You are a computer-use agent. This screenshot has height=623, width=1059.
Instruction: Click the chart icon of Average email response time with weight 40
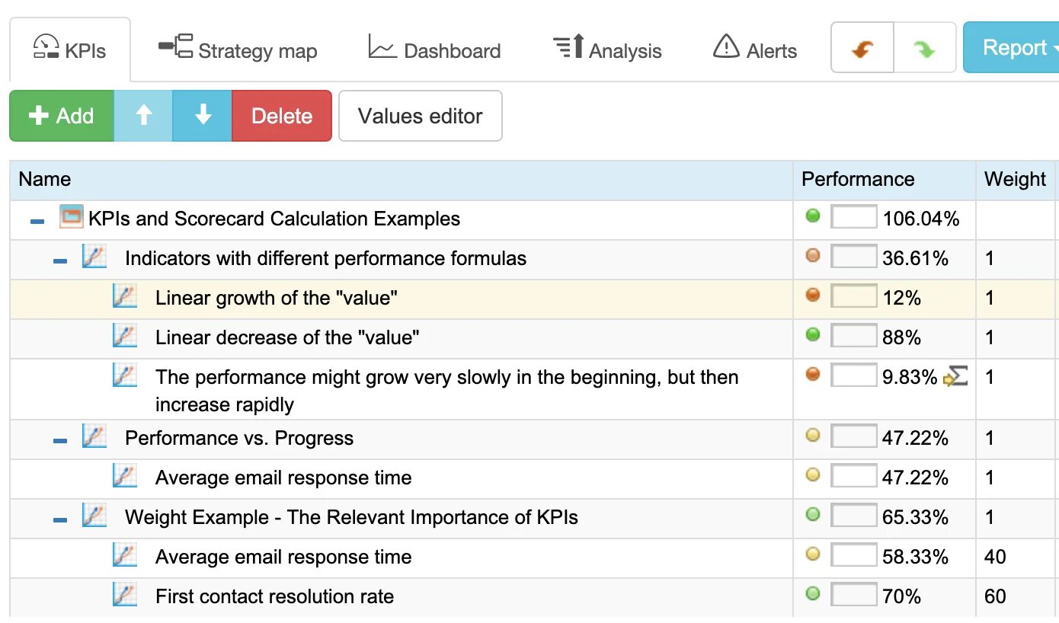[x=125, y=555]
